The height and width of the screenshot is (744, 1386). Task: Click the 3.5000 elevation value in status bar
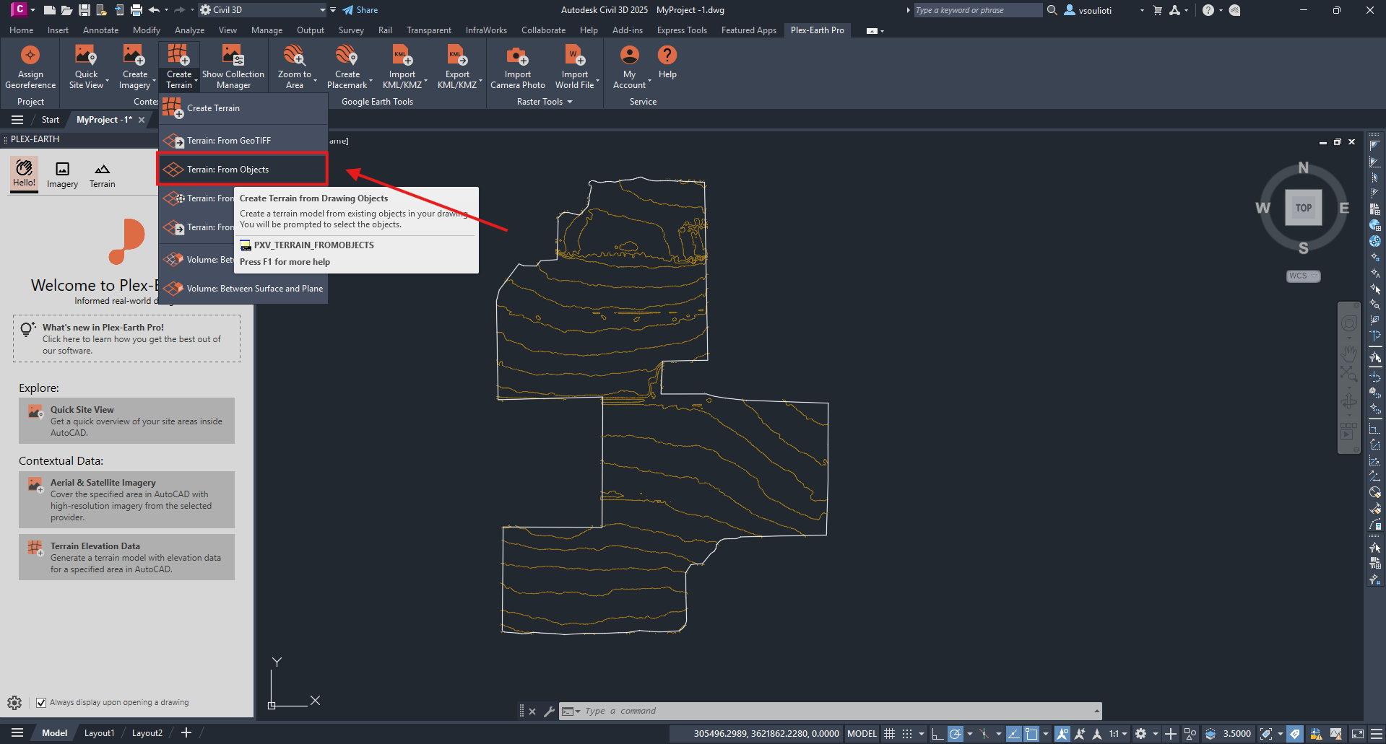1236,734
